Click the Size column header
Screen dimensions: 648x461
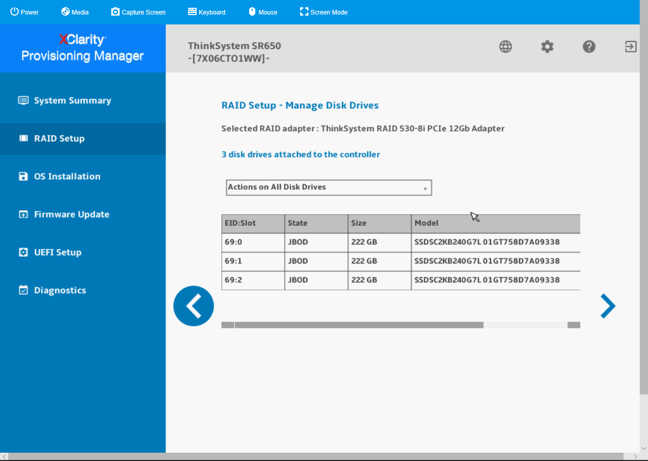[x=380, y=223]
